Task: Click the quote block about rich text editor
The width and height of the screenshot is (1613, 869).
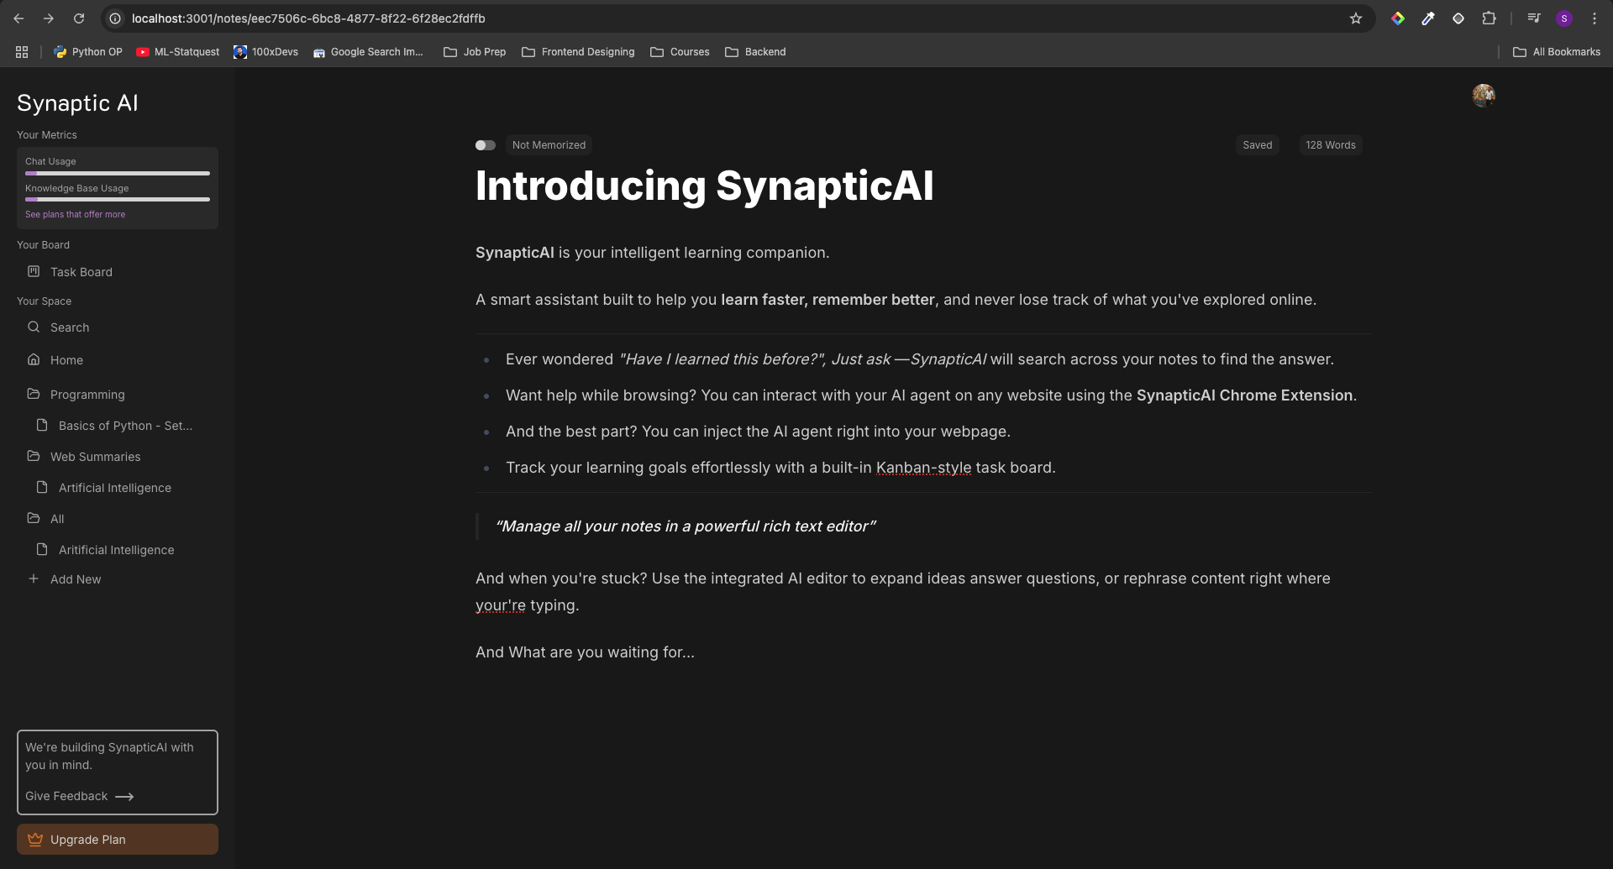Action: pos(686,526)
